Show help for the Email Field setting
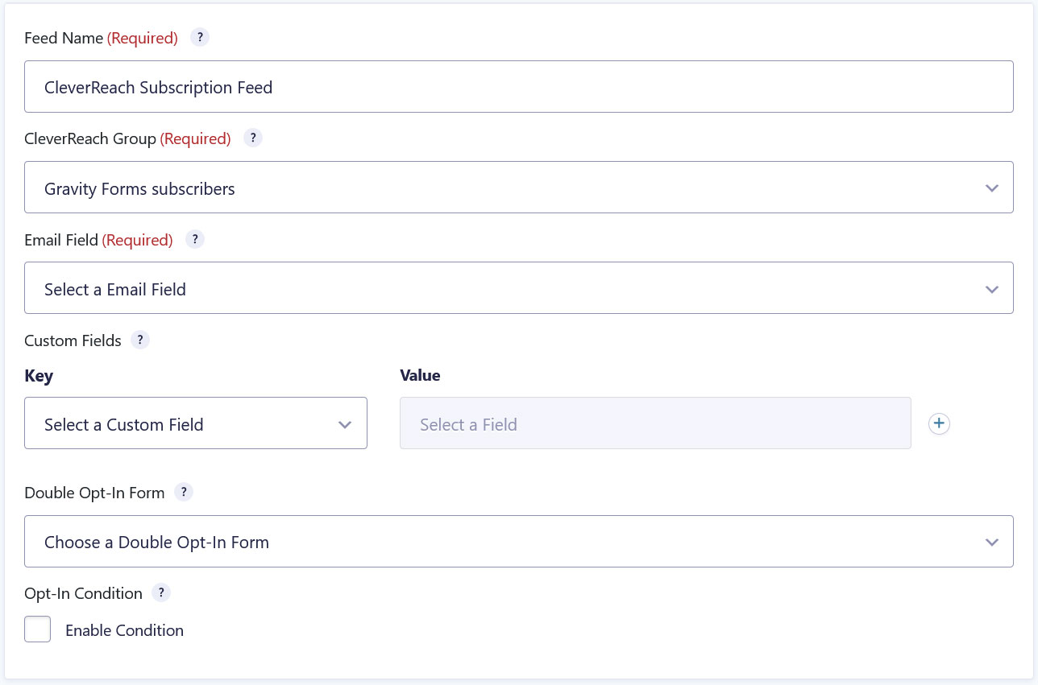Viewport: 1038px width, 685px height. point(195,240)
